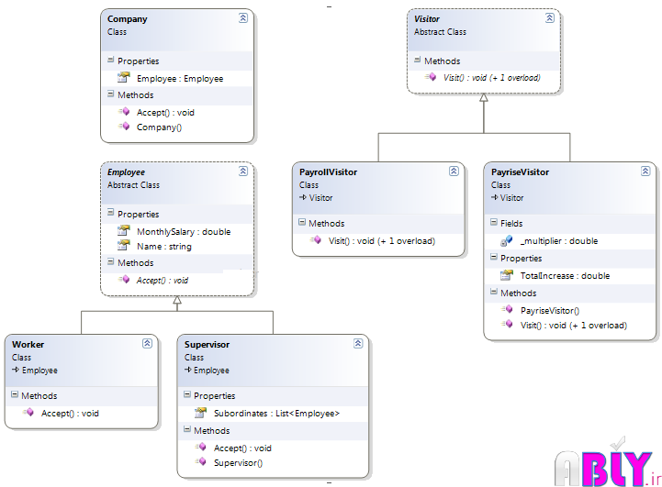Select 'Subordinates : List<Employee>' text
Screen dimensions: 662x487
[x=276, y=414]
